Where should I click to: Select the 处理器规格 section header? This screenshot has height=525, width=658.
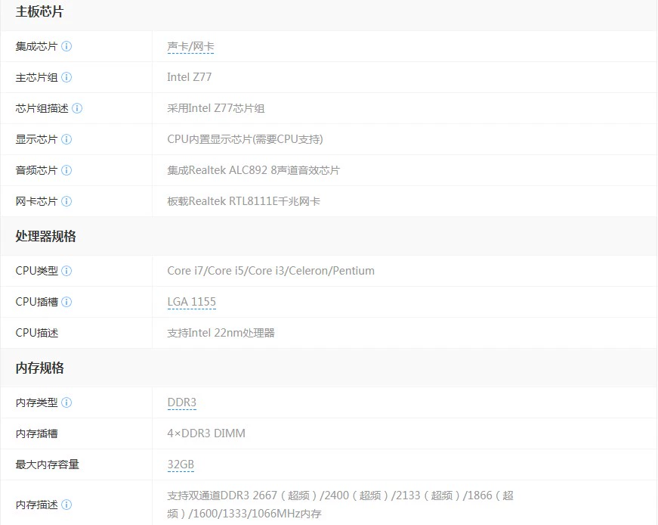45,236
